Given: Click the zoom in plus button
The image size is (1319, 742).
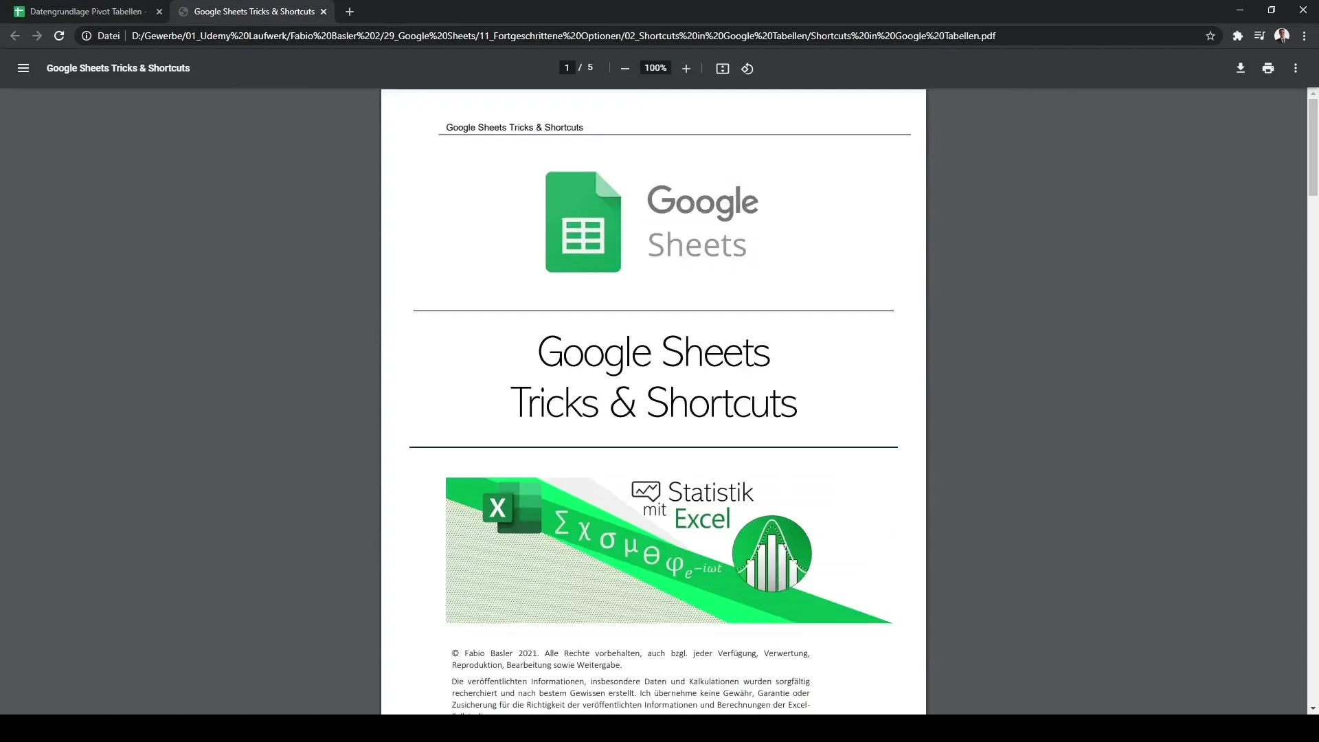Looking at the screenshot, I should point(687,69).
